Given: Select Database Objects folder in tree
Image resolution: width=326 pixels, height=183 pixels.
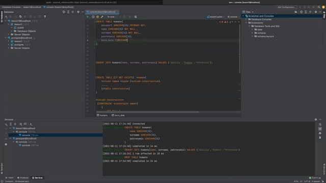Looking at the screenshot, I should tap(26, 31).
